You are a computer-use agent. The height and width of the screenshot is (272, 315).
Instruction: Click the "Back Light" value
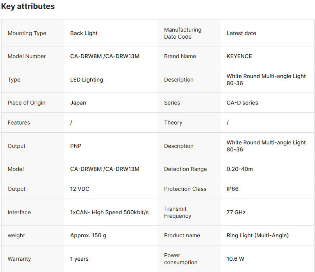point(84,33)
